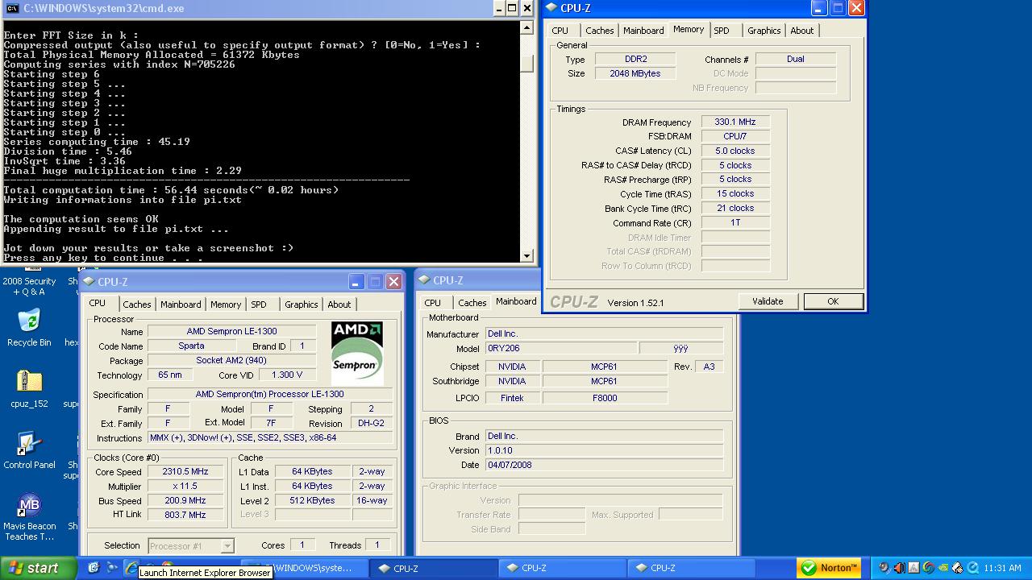This screenshot has height=580, width=1032.
Task: Select About tab in processor CPU-Z window
Action: click(339, 304)
